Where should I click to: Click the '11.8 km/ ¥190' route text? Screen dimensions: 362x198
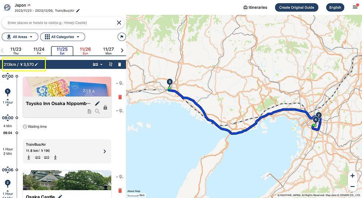click(x=38, y=151)
